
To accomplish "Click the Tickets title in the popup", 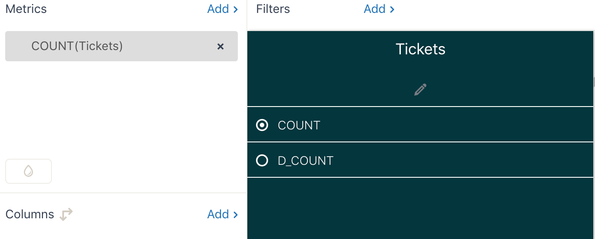I will (420, 49).
